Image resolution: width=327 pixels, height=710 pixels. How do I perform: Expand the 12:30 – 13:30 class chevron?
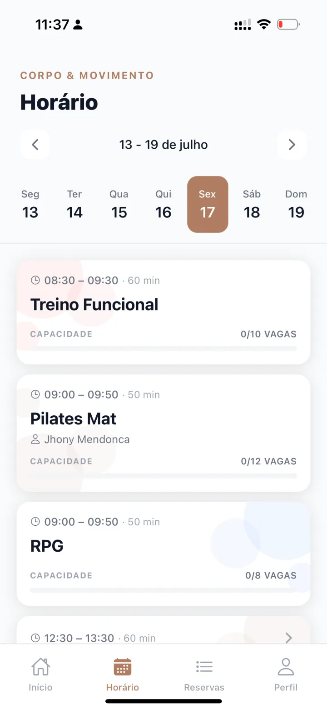(x=288, y=638)
